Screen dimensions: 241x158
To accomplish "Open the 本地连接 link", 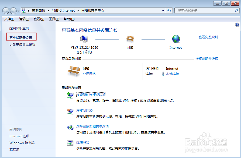I will pos(173,74).
